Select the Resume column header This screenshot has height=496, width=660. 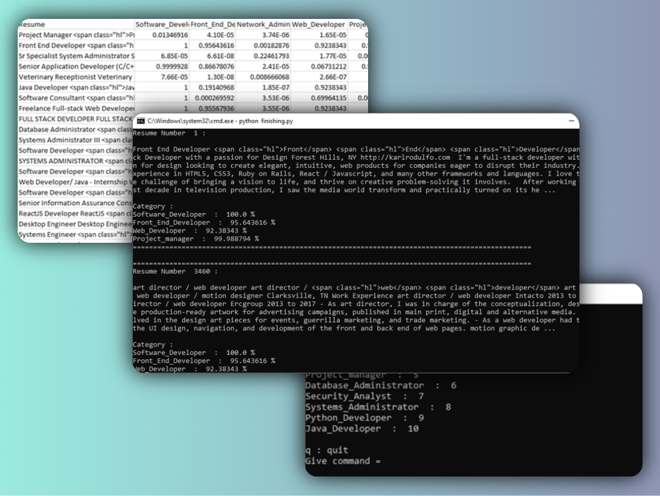pyautogui.click(x=32, y=24)
